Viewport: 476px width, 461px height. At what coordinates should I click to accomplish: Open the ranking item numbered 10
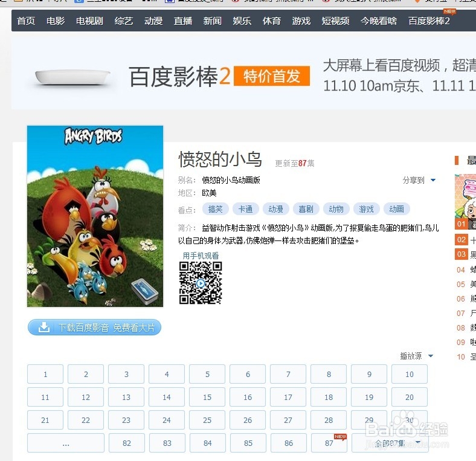pyautogui.click(x=466, y=357)
